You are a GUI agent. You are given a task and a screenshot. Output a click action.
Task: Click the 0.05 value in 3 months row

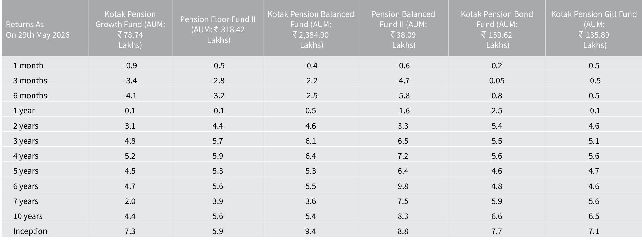click(497, 80)
